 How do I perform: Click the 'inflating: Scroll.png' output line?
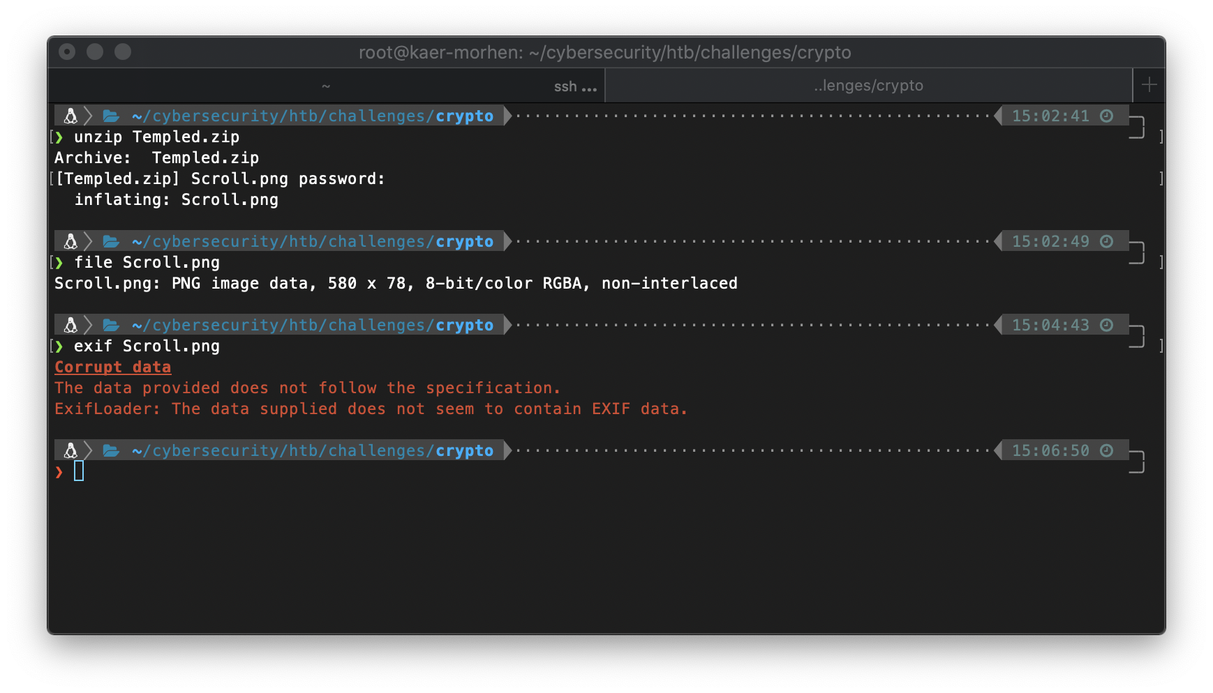pyautogui.click(x=177, y=199)
